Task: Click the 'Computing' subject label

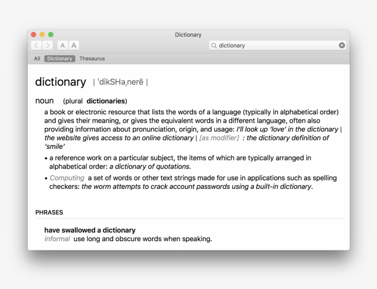Action: point(67,178)
